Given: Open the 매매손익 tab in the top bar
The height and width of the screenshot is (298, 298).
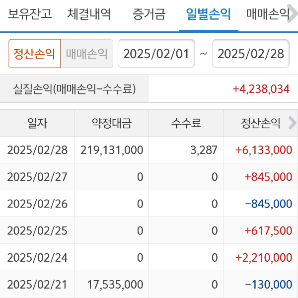Looking at the screenshot, I should click(268, 14).
